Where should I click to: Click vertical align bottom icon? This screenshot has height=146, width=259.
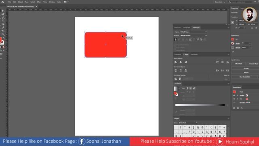coord(227,62)
